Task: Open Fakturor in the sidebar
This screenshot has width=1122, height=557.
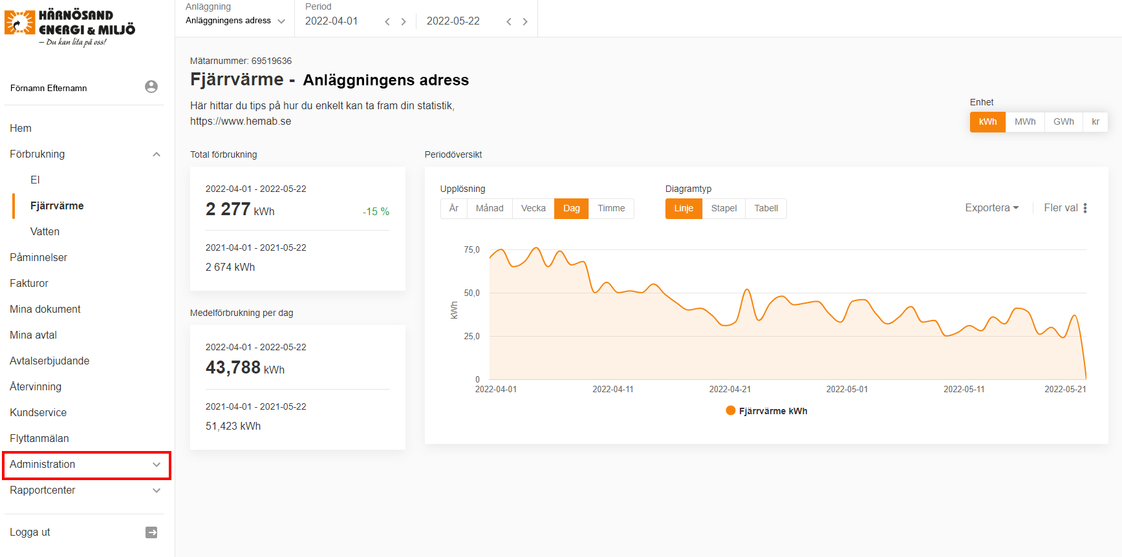Action: pyautogui.click(x=29, y=283)
